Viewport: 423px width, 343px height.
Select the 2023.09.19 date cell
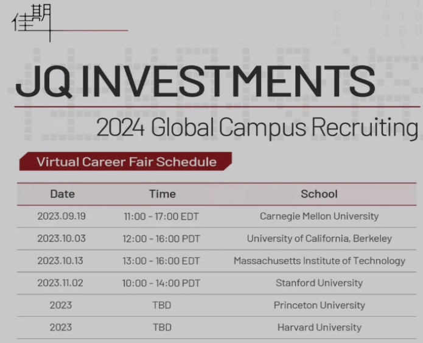(x=61, y=217)
